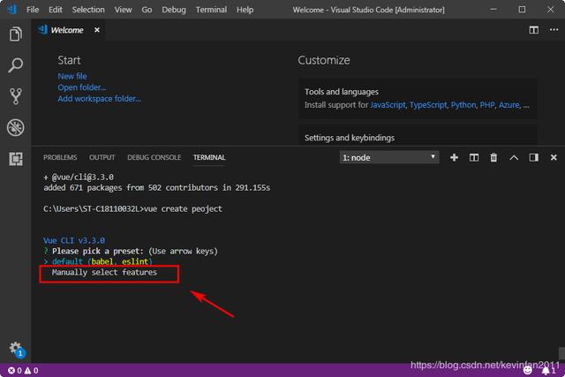This screenshot has height=377, width=565.
Task: Install Azure support link
Action: pos(508,105)
